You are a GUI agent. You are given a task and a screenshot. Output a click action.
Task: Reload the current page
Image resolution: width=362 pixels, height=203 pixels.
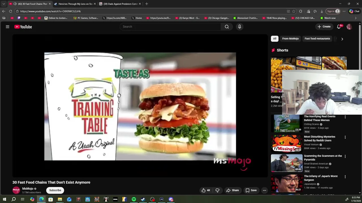click(x=10, y=11)
